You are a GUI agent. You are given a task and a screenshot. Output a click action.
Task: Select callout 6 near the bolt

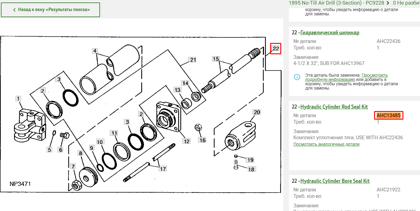click(60, 150)
